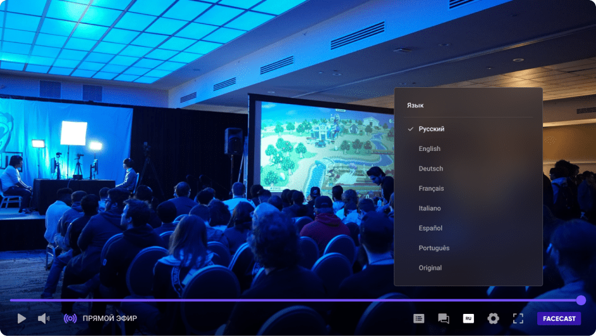Open the chat messages icon

(x=443, y=318)
